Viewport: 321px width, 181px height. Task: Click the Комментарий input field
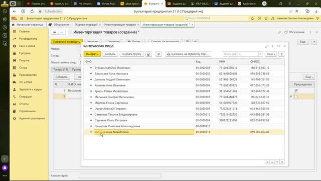120,175
